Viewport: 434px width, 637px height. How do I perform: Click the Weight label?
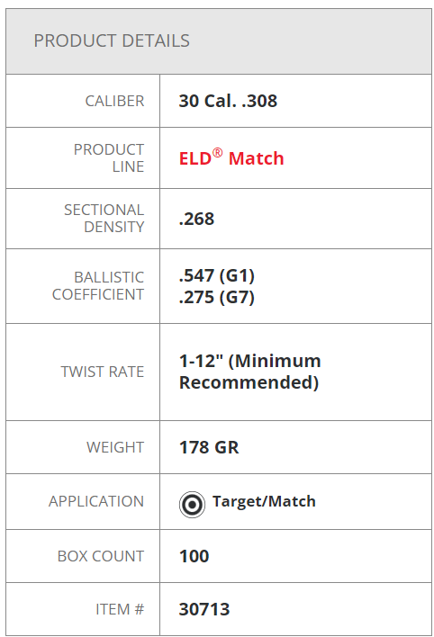[115, 447]
